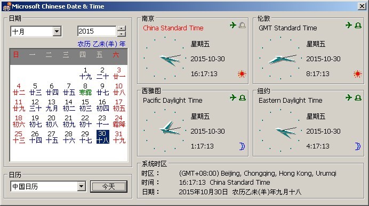Click the moon icon in 纽约 panel
Screen dimensions: 369x206
point(358,146)
